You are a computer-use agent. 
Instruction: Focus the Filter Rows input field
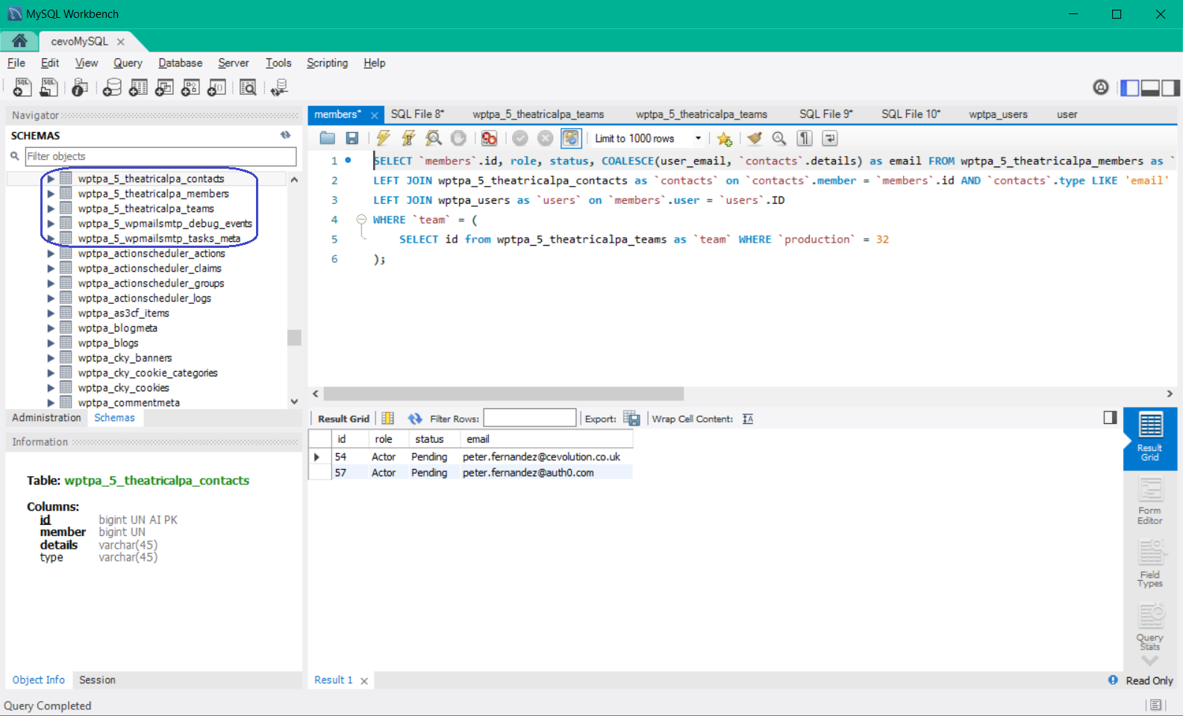click(530, 418)
